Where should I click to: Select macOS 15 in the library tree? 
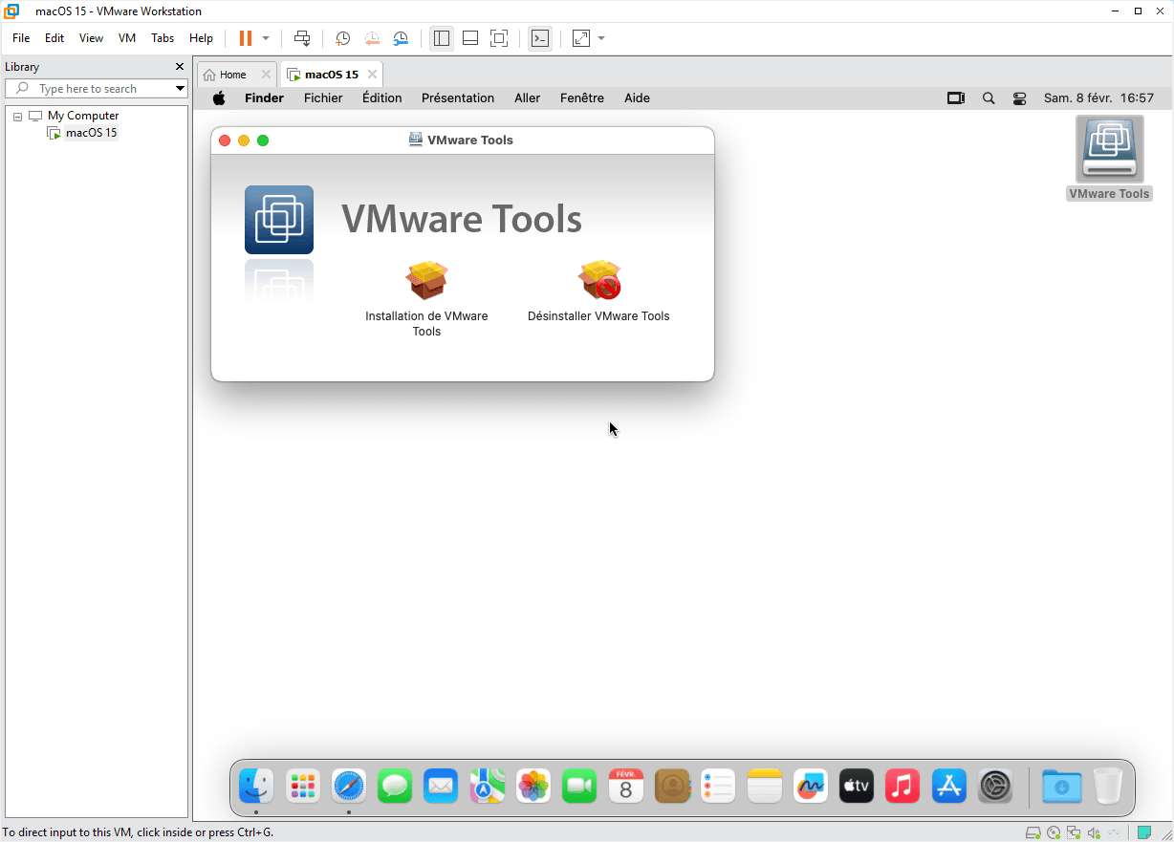pyautogui.click(x=91, y=133)
